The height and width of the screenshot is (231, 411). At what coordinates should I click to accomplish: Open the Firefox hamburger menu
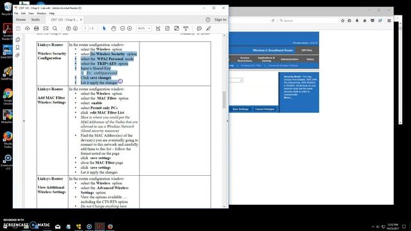click(x=389, y=21)
